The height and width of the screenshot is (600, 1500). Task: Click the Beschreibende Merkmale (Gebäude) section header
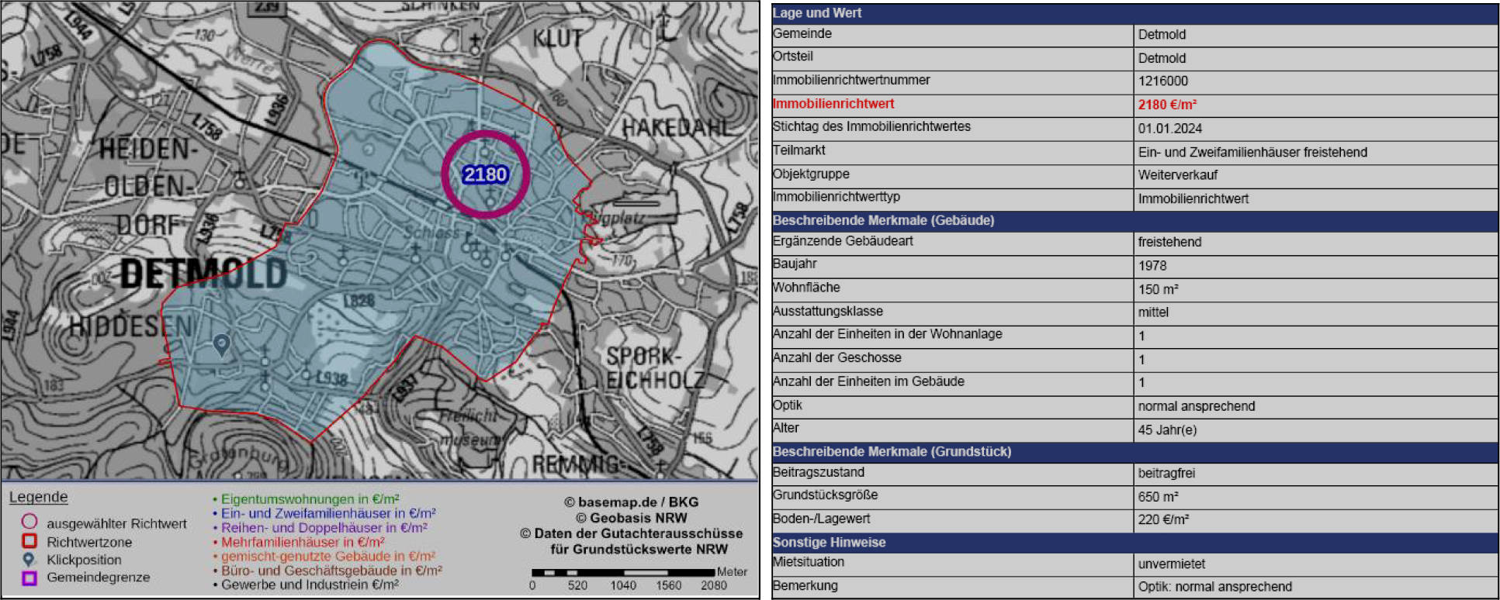(x=1135, y=221)
